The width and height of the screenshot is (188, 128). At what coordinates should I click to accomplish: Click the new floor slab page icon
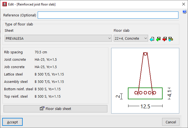tap(152, 39)
